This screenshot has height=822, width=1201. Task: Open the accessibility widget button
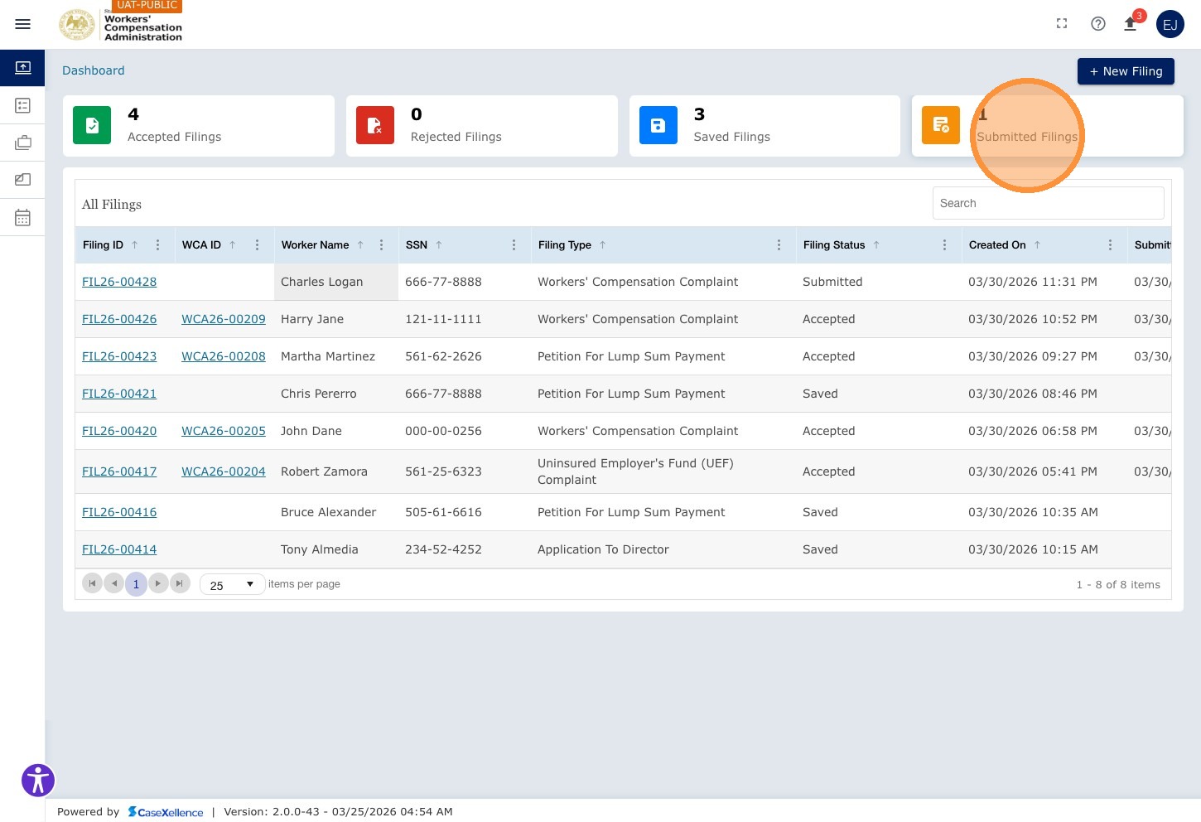pos(38,781)
